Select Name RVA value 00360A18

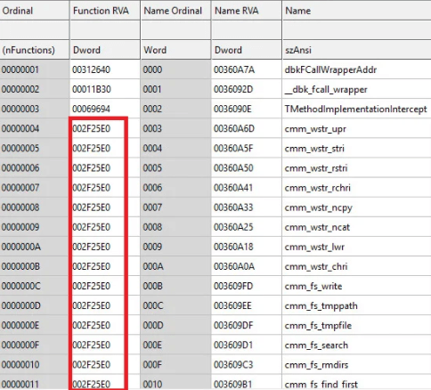[247, 247]
